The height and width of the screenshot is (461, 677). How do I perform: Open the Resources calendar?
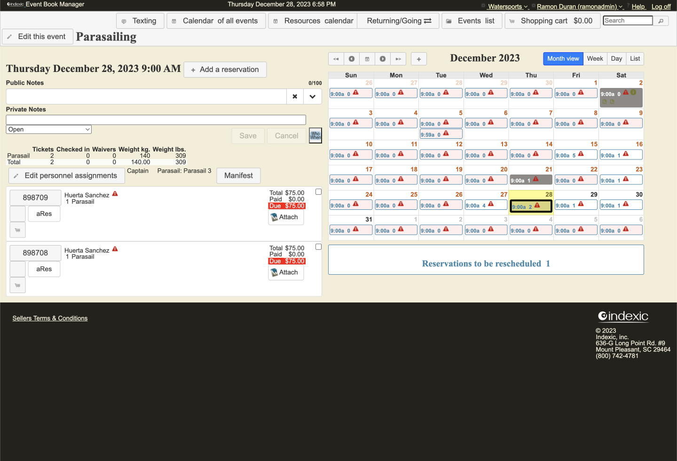click(312, 21)
